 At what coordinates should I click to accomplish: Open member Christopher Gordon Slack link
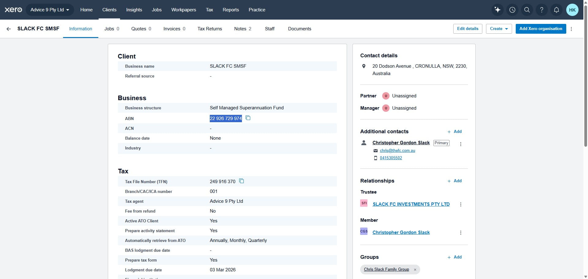pyautogui.click(x=401, y=232)
